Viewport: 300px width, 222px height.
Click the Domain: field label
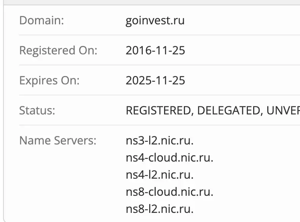coord(41,20)
